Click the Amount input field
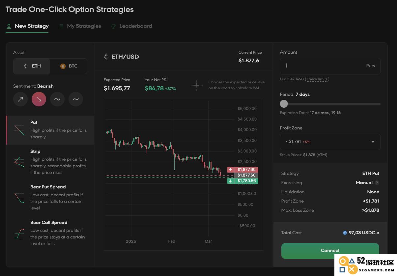The height and width of the screenshot is (276, 397). click(x=330, y=66)
